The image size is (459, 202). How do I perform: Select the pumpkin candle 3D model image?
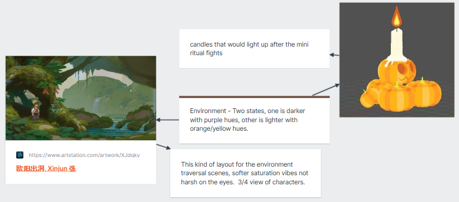click(x=398, y=60)
